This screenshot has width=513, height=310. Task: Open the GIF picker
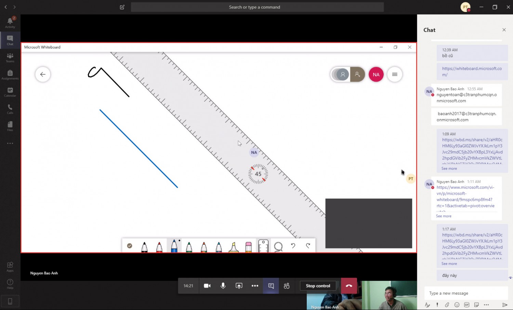(467, 305)
